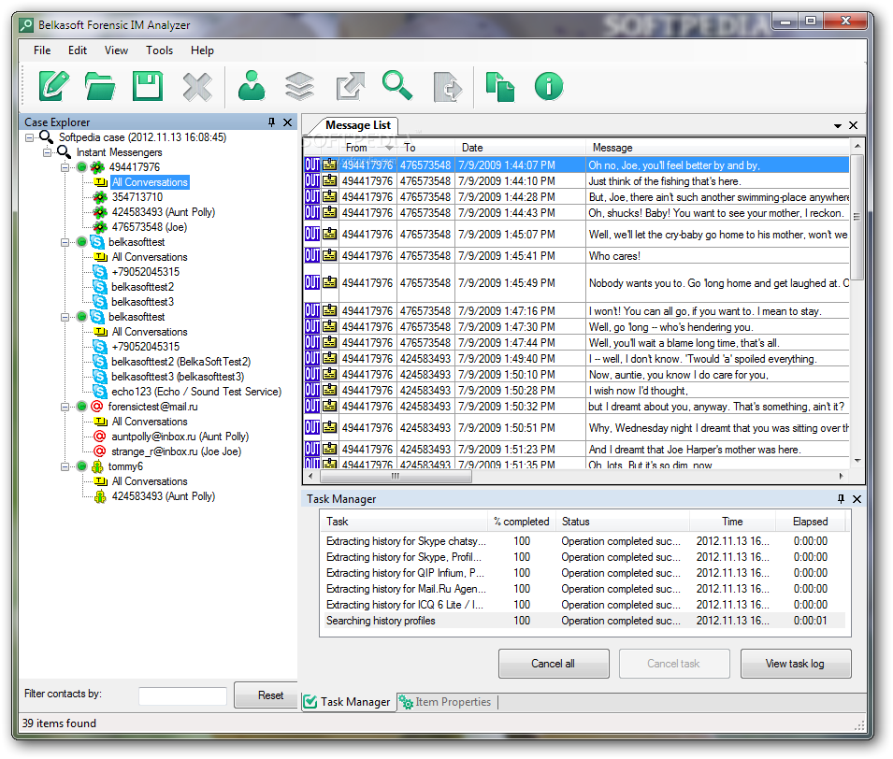Viewport: 893px width, 759px height.
Task: Close the Task Manager panel
Action: 857,499
